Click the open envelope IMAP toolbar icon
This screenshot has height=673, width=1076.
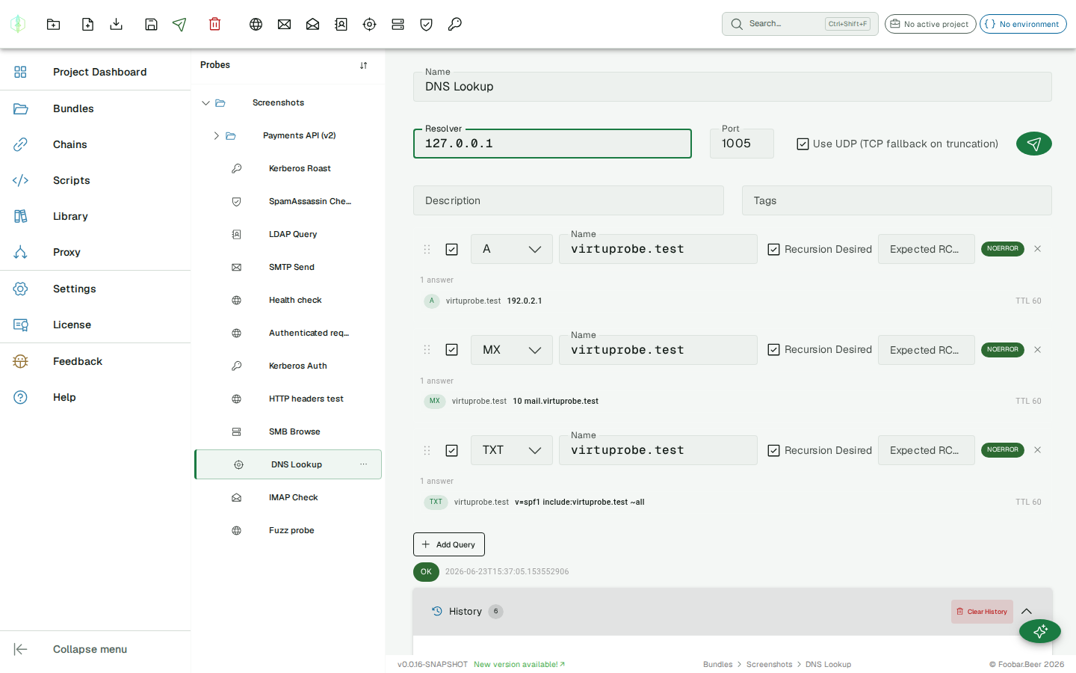click(312, 24)
